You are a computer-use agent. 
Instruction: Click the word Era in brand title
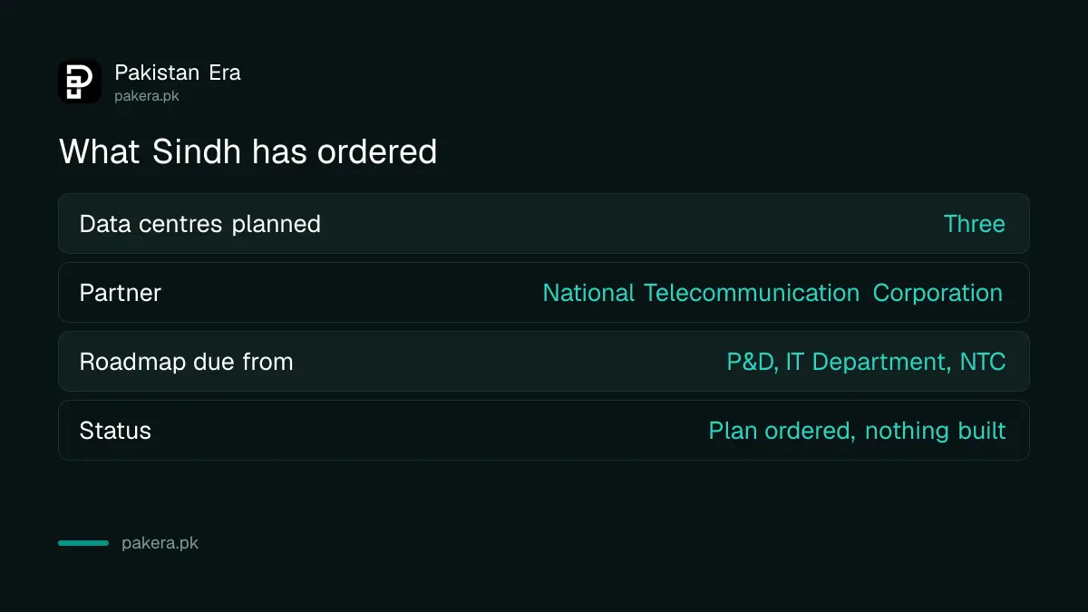[225, 73]
